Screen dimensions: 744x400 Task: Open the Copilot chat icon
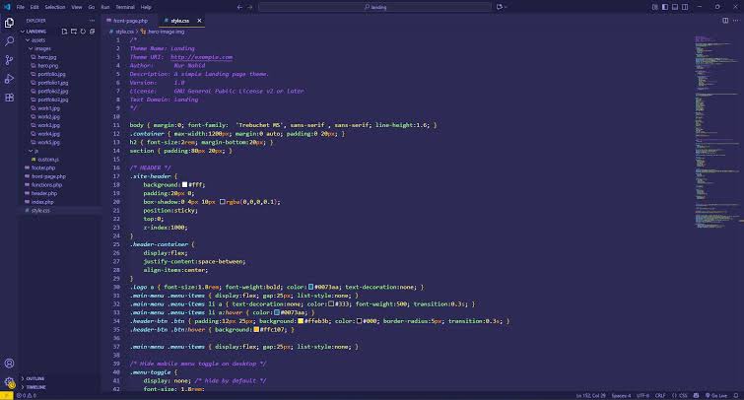coord(500,7)
